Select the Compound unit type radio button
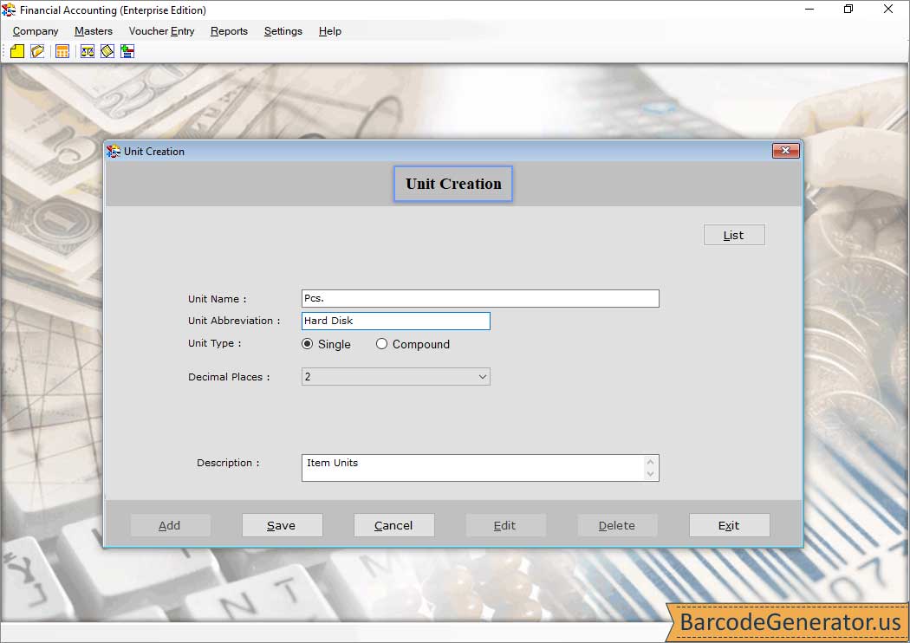 tap(381, 344)
